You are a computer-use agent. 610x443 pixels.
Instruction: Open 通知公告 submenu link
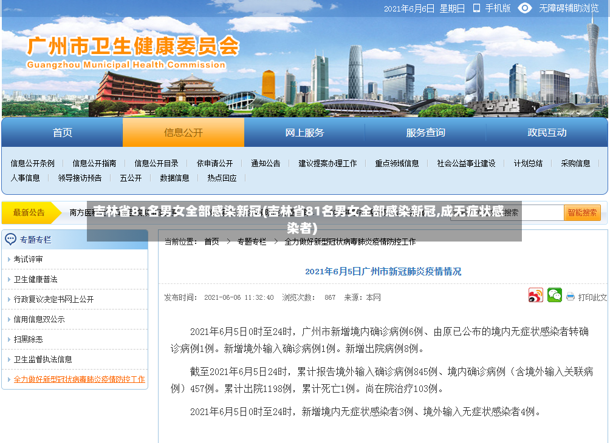click(266, 163)
